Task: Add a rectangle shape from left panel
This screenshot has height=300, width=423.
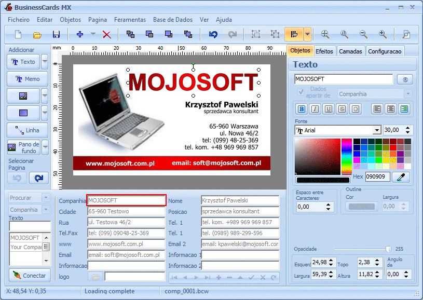Action: [23, 113]
